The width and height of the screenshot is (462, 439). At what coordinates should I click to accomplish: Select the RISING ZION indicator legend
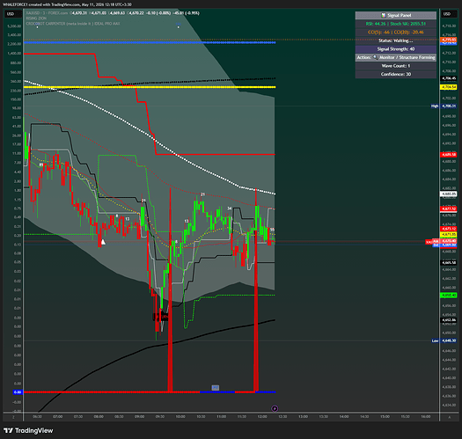[36, 18]
